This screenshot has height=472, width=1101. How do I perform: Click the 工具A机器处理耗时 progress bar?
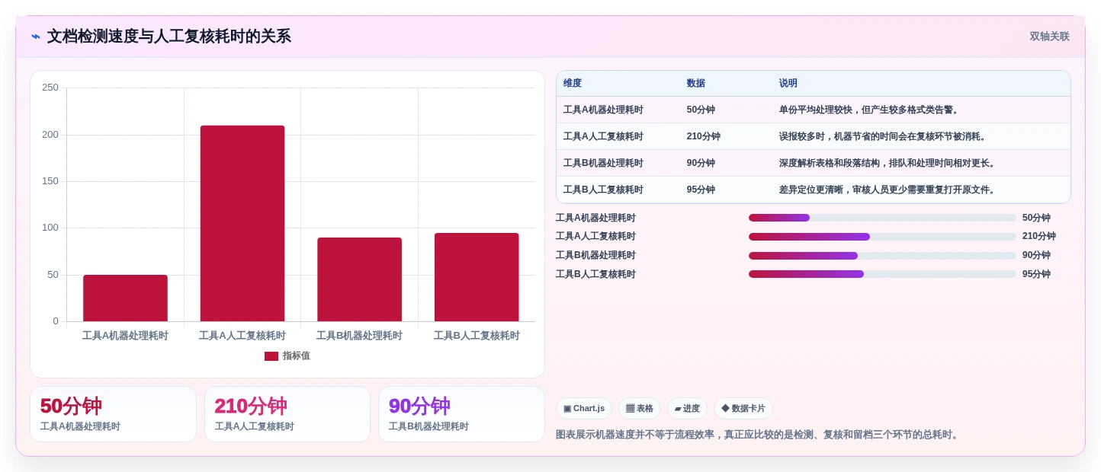[882, 218]
